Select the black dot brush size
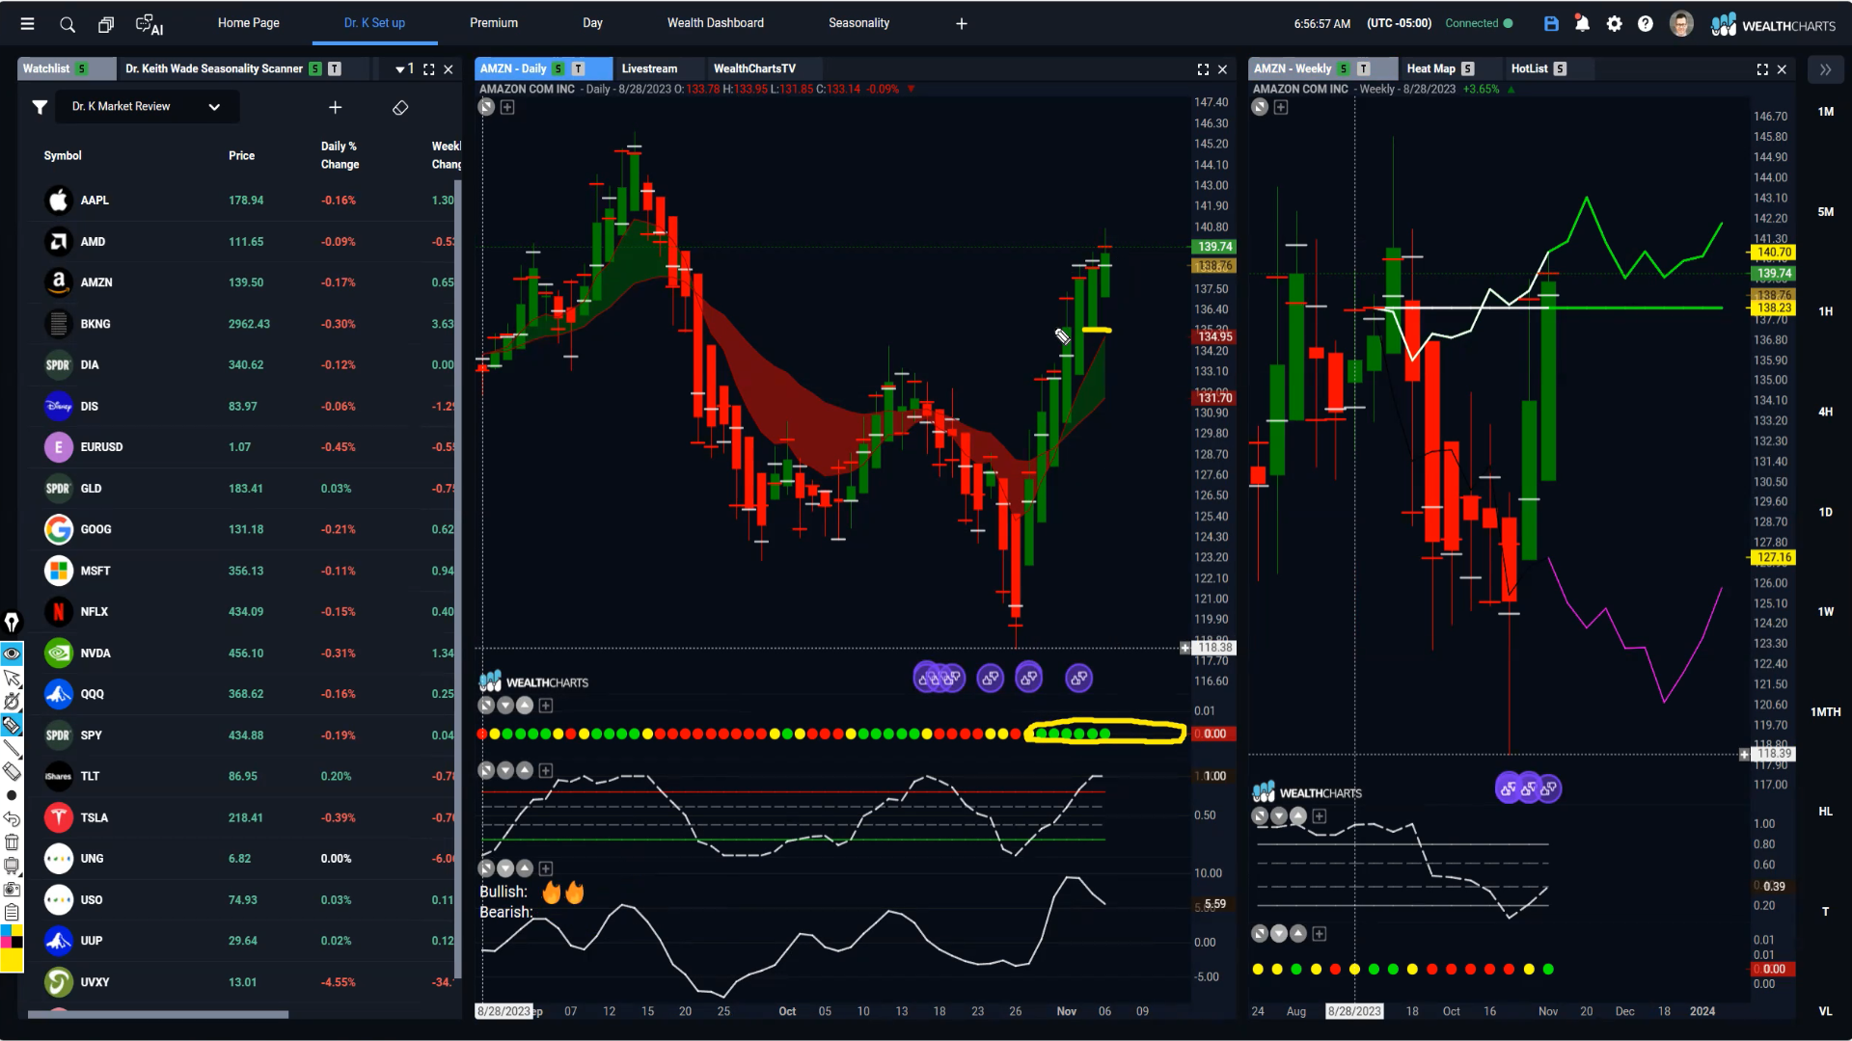Viewport: 1852px width, 1041px height. click(x=12, y=795)
